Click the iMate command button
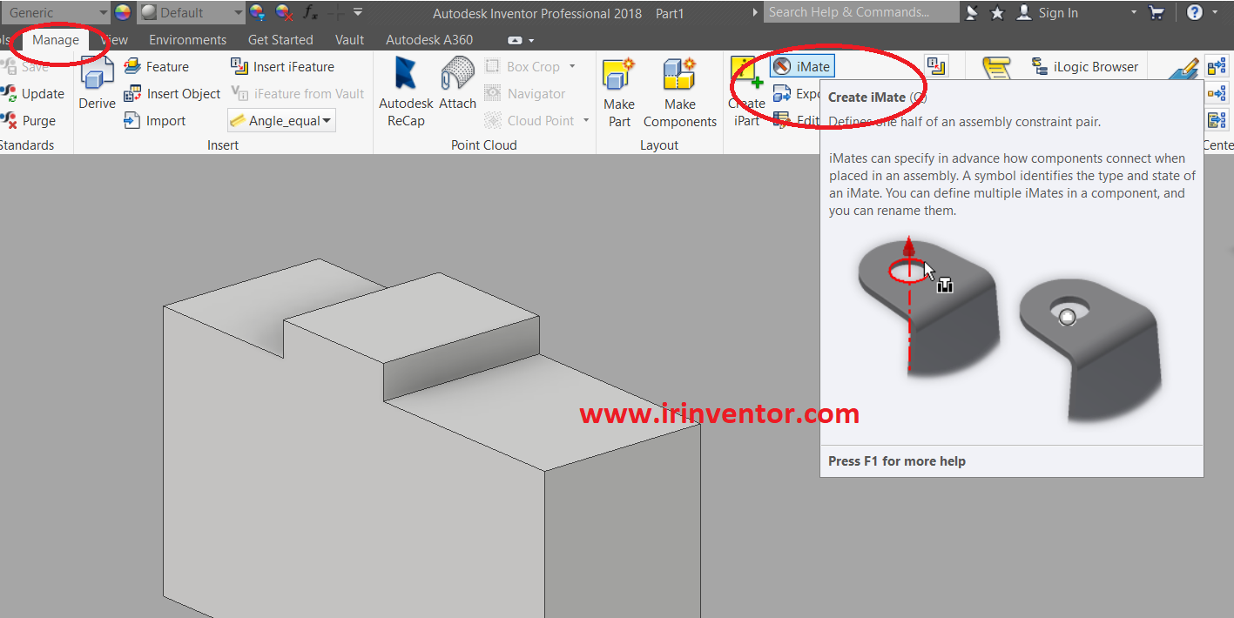Viewport: 1234px width, 618px height. [x=802, y=67]
